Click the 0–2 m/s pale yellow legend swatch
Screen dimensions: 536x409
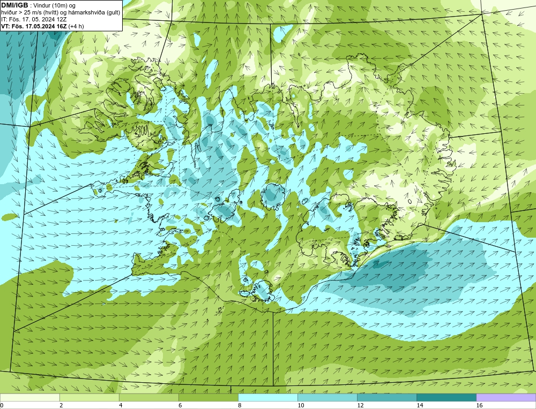[x=30, y=397]
